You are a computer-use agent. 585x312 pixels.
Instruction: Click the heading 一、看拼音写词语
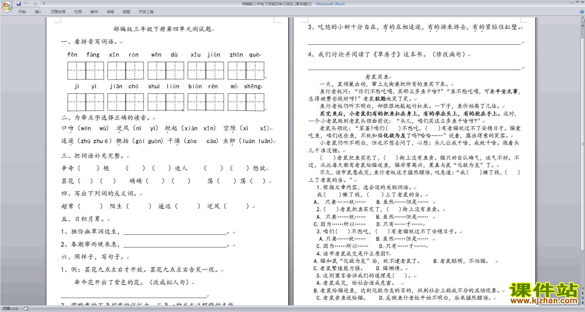pos(90,42)
